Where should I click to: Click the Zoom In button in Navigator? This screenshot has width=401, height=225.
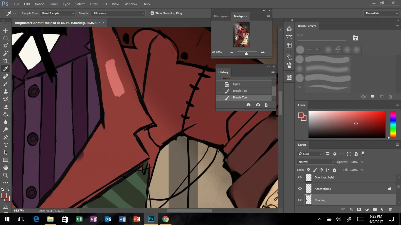click(262, 52)
